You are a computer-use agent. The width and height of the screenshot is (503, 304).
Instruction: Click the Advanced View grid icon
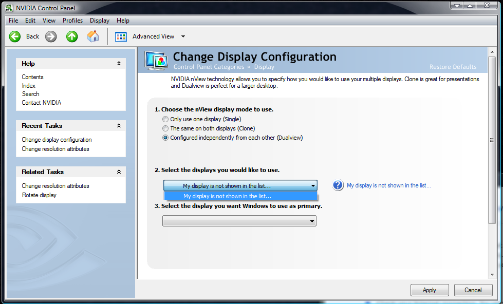tap(121, 36)
